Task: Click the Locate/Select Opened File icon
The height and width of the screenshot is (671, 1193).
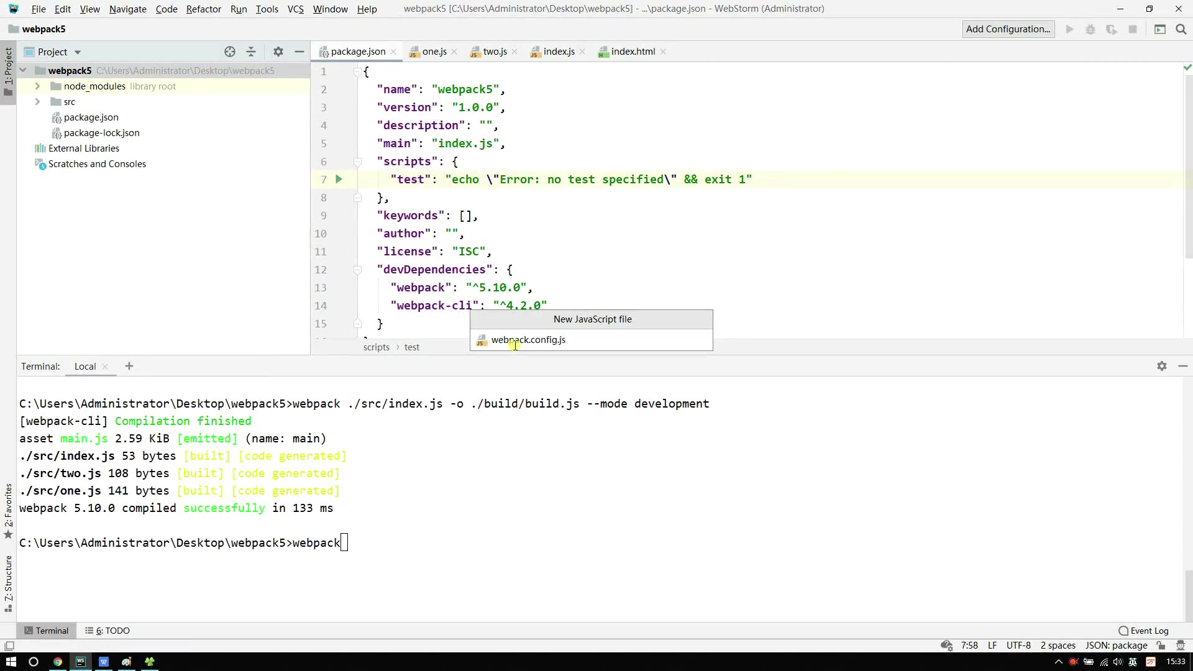Action: [x=230, y=52]
